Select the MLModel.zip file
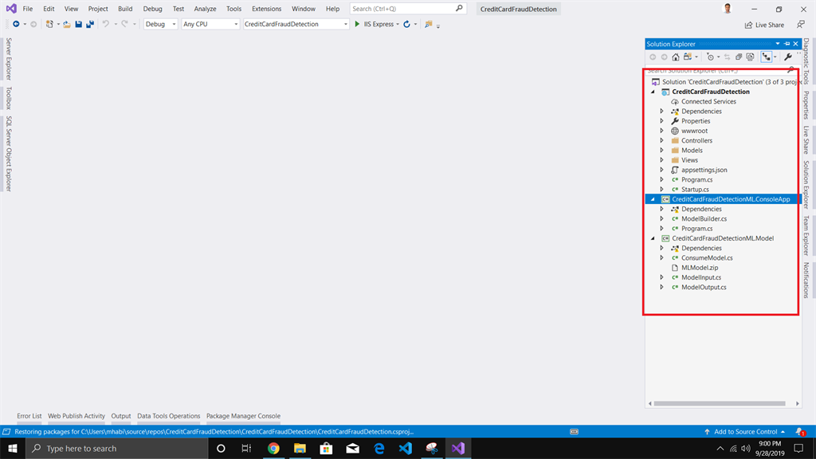The width and height of the screenshot is (816, 459). click(700, 268)
